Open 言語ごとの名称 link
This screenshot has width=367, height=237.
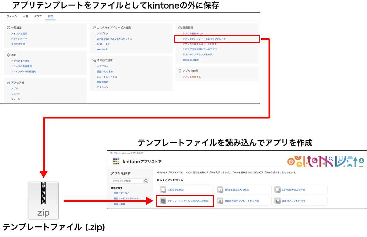(x=105, y=71)
